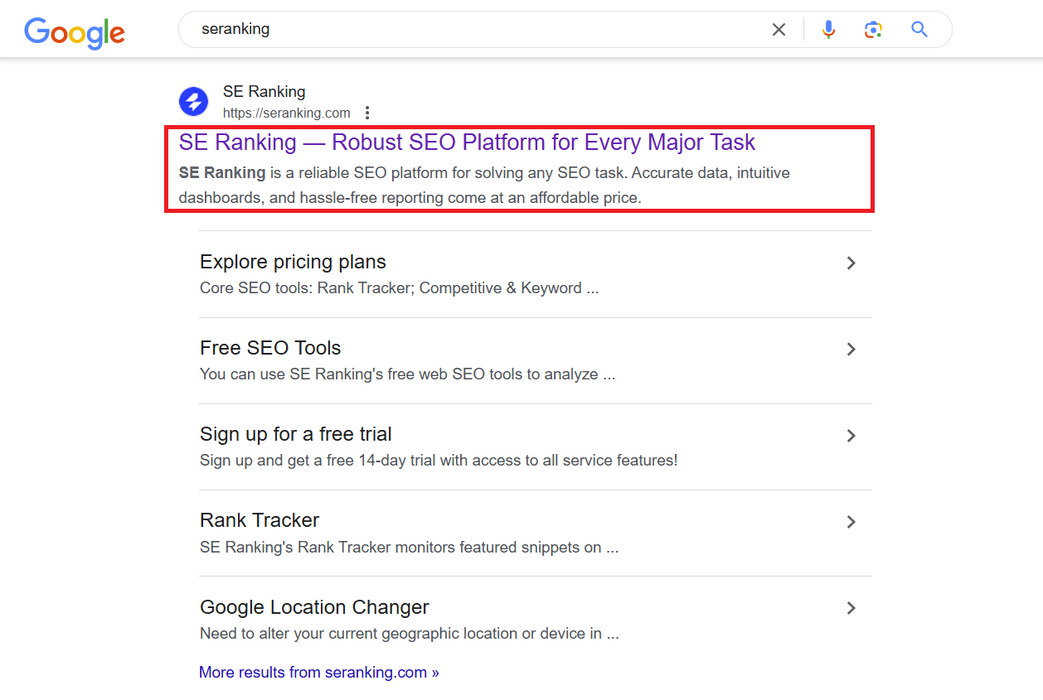Expand the Explore pricing plans chevron

851,263
